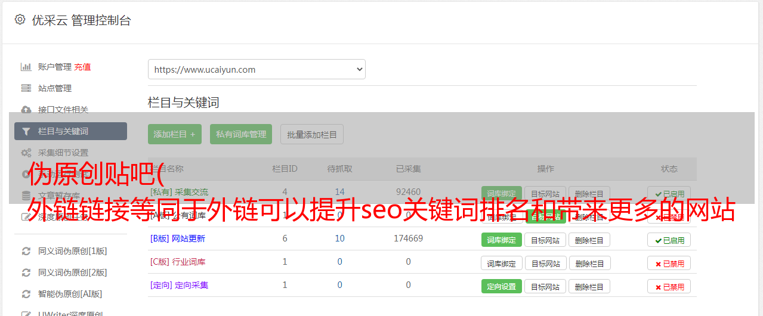Select 待抓取 value 10 in 网站更新 row
Screen dimensions: 763x316
click(339, 238)
